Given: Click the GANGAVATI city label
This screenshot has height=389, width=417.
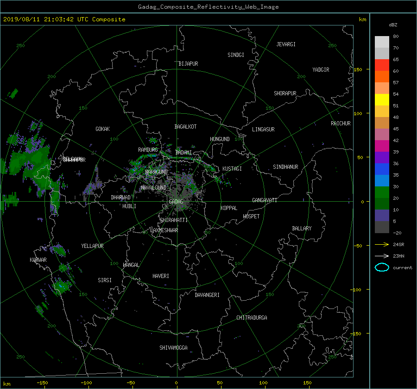Looking at the screenshot, I should tap(265, 200).
